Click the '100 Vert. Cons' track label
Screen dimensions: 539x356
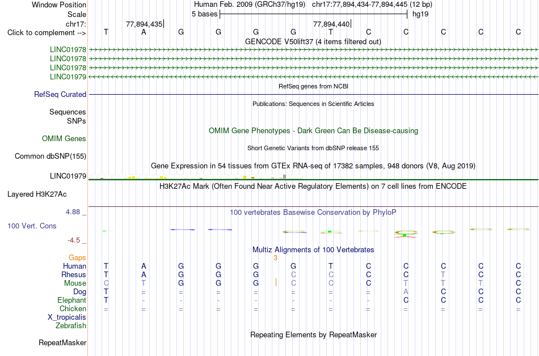pos(32,226)
